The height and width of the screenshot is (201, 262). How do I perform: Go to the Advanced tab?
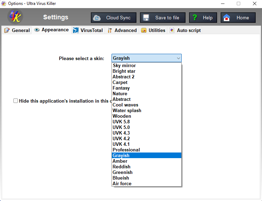click(x=122, y=30)
